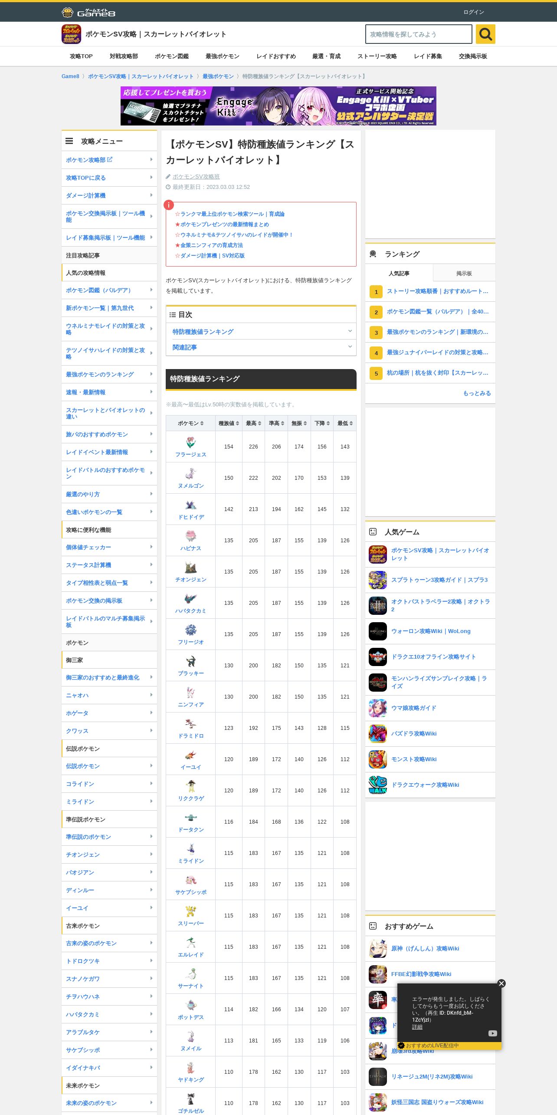
Task: Click the ドヒドイデ Pokemon sprite
Action: [191, 505]
